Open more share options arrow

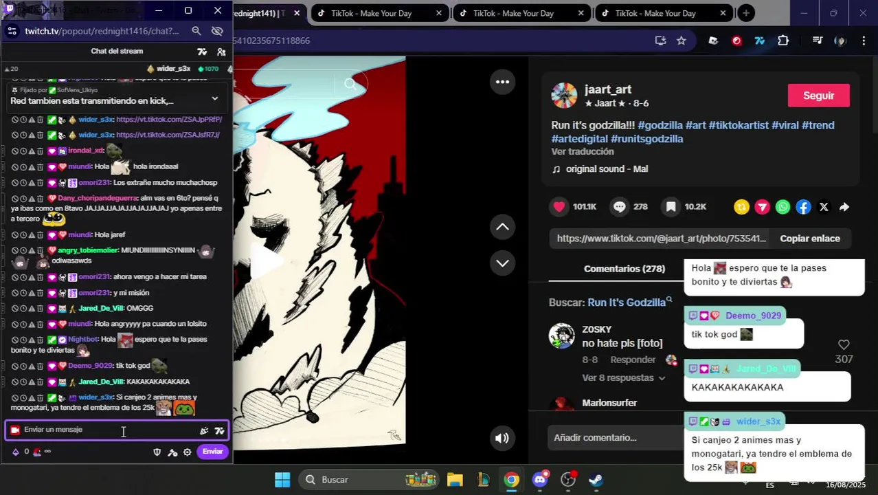coord(844,206)
